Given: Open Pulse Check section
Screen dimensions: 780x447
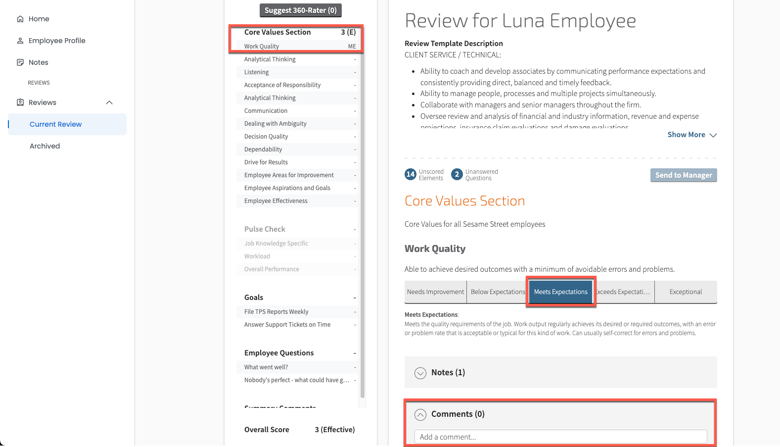Looking at the screenshot, I should tap(297, 229).
